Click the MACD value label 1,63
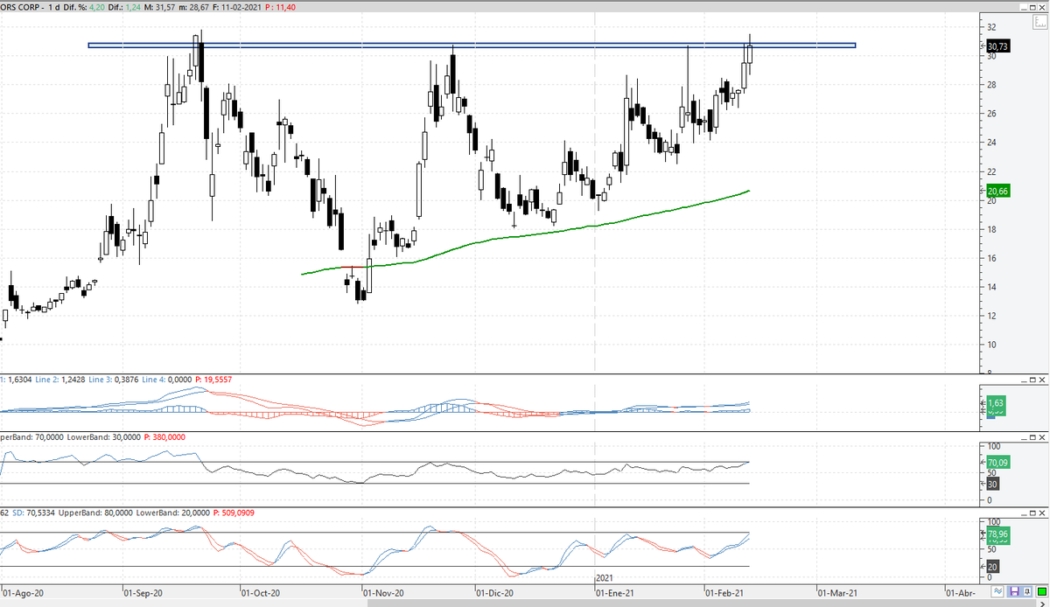The width and height of the screenshot is (1050, 607). coord(997,402)
